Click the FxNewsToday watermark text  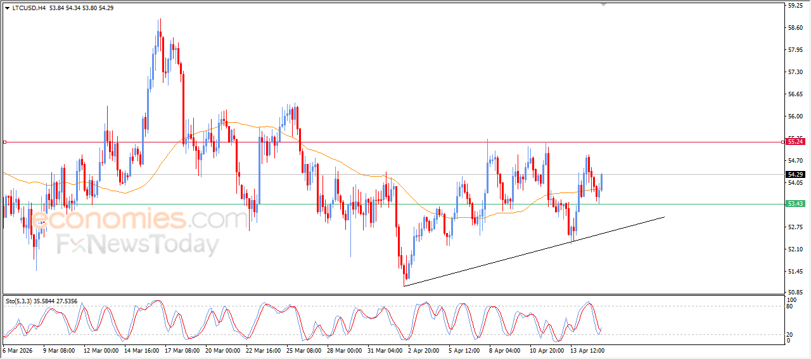(x=137, y=244)
